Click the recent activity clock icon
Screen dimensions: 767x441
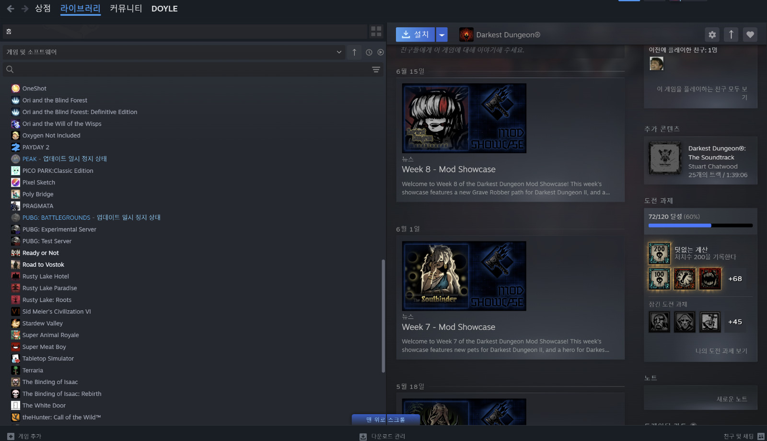(369, 52)
